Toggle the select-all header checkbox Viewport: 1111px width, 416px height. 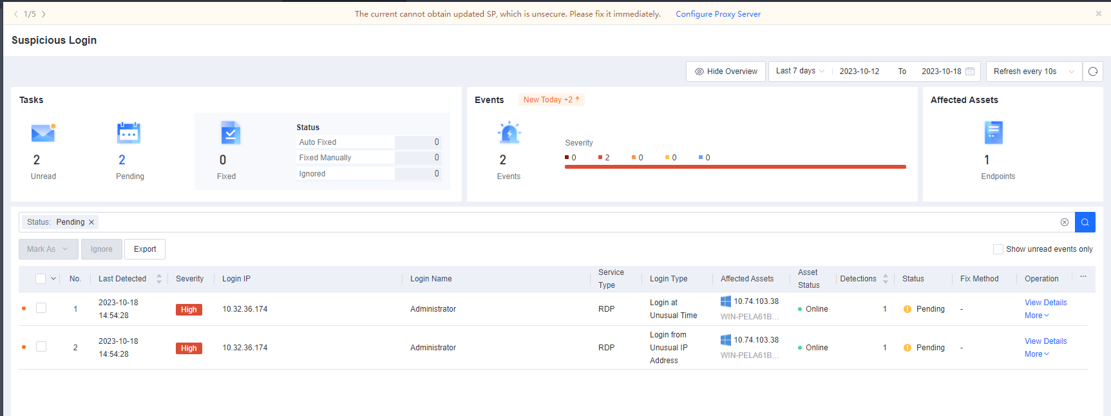point(41,279)
